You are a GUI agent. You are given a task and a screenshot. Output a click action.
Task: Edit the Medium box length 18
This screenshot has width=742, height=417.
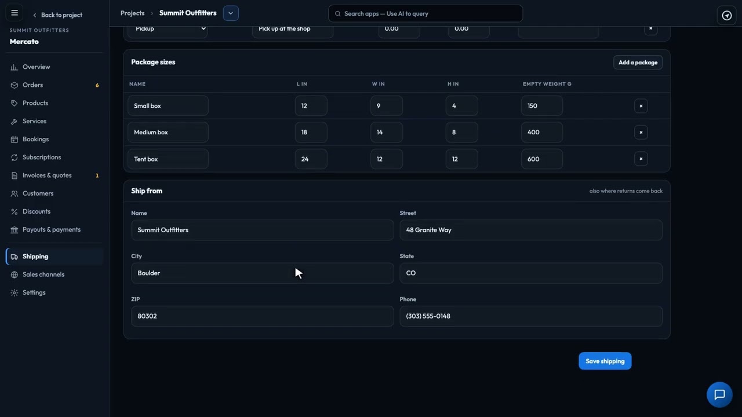point(311,133)
